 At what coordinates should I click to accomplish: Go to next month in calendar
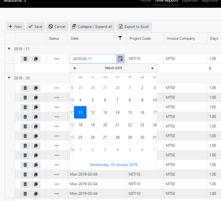[152, 68]
